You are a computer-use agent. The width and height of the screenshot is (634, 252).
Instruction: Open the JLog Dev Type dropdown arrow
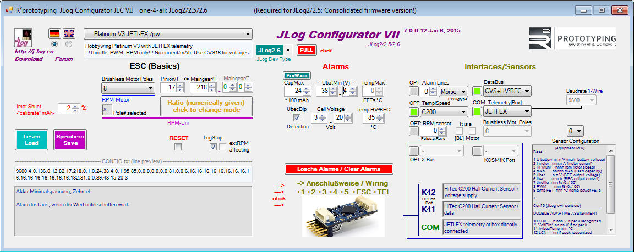point(288,51)
